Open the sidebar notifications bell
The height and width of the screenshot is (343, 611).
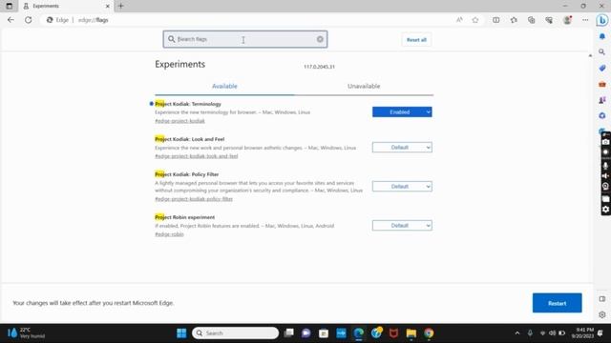pos(602,36)
